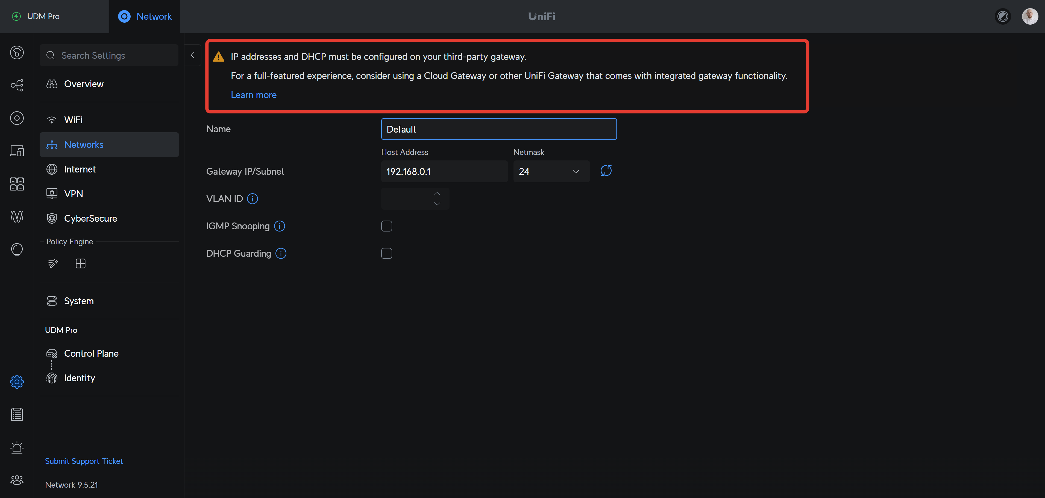Enable the DHCP Guarding checkbox

(386, 254)
